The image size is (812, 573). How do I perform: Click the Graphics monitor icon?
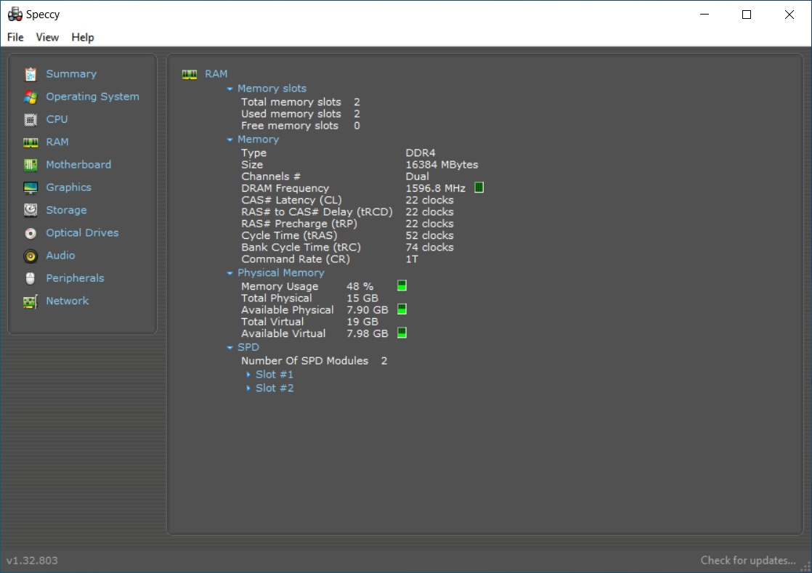point(31,188)
